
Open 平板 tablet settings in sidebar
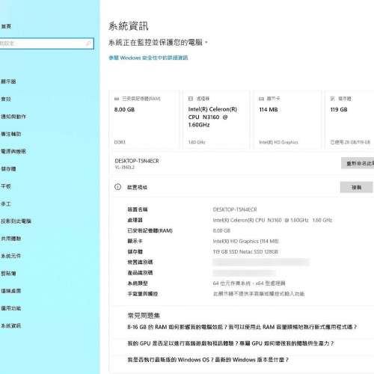[6, 186]
